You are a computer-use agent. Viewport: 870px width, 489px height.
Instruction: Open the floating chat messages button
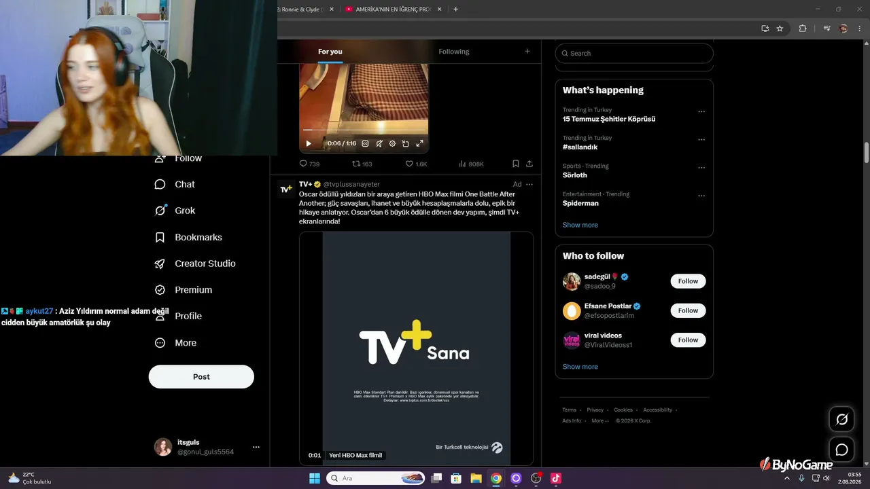tap(841, 450)
